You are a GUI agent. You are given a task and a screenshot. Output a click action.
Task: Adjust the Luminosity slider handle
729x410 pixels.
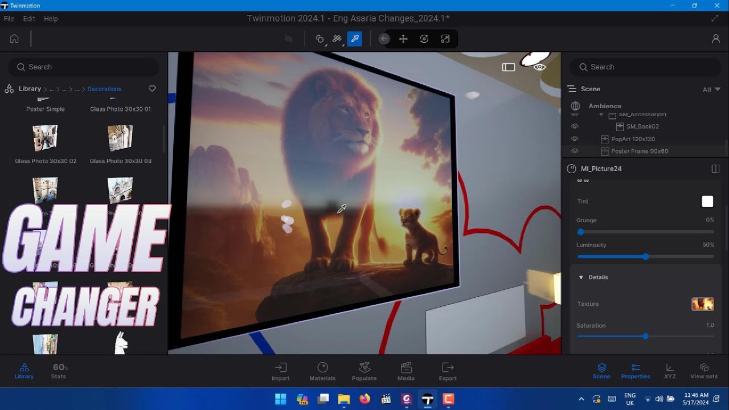645,256
